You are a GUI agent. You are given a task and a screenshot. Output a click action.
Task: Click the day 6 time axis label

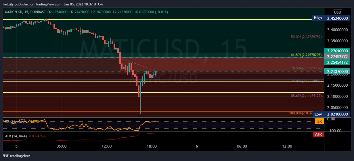(197, 146)
